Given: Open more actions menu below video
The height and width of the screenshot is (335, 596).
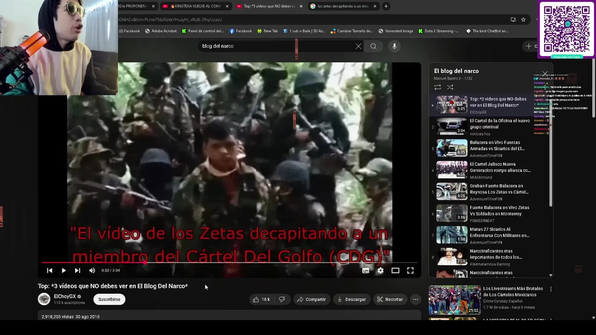Looking at the screenshot, I should [x=416, y=299].
